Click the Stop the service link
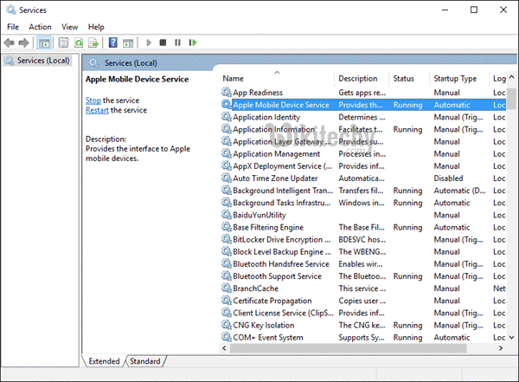The width and height of the screenshot is (519, 382). [x=93, y=100]
